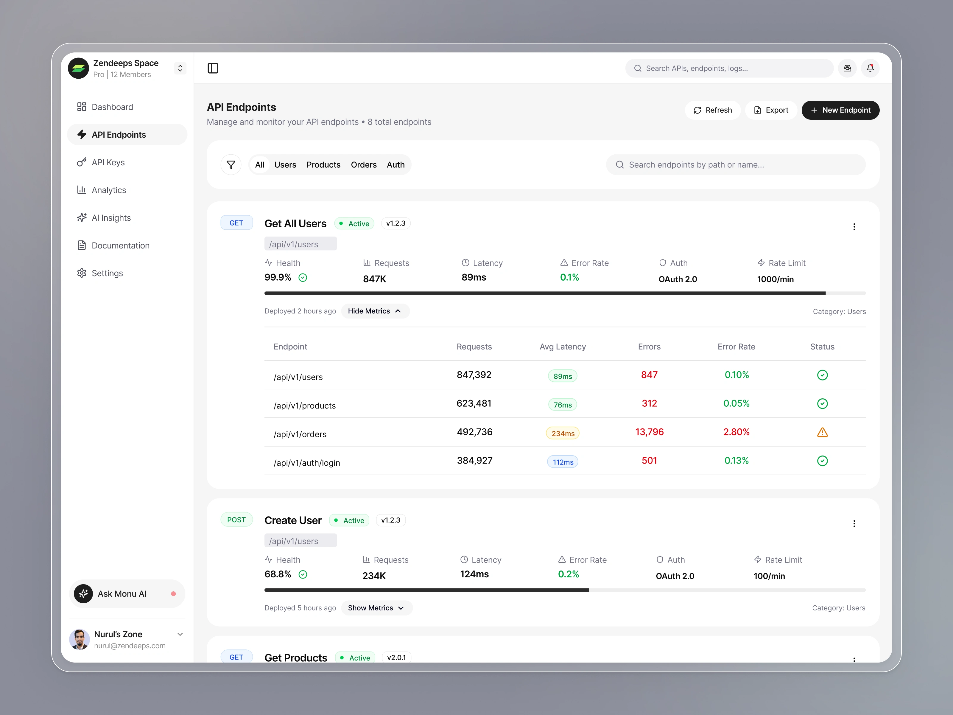Image resolution: width=953 pixels, height=715 pixels.
Task: Collapse metrics with Hide Metrics
Action: [x=374, y=311]
